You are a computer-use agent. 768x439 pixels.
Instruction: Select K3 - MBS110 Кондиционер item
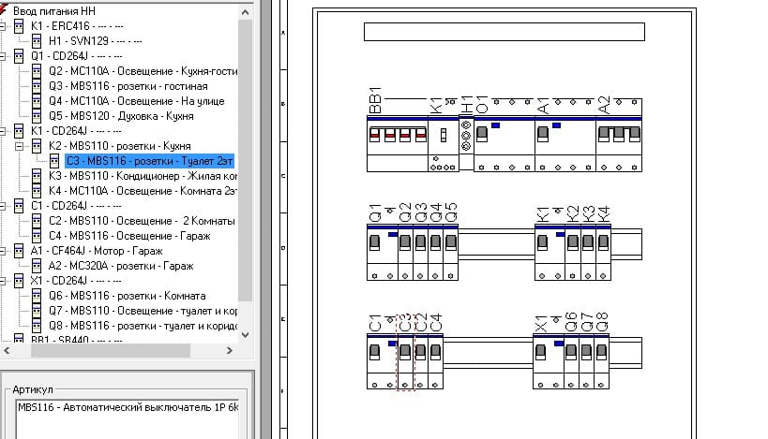pyautogui.click(x=139, y=176)
